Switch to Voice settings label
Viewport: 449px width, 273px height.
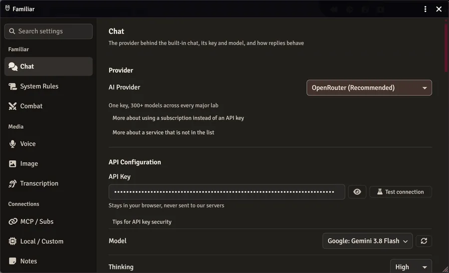28,144
